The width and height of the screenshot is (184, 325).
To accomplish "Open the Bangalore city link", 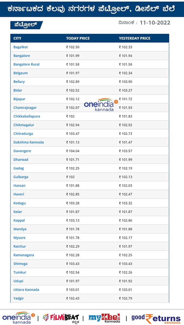I will pos(21,55).
